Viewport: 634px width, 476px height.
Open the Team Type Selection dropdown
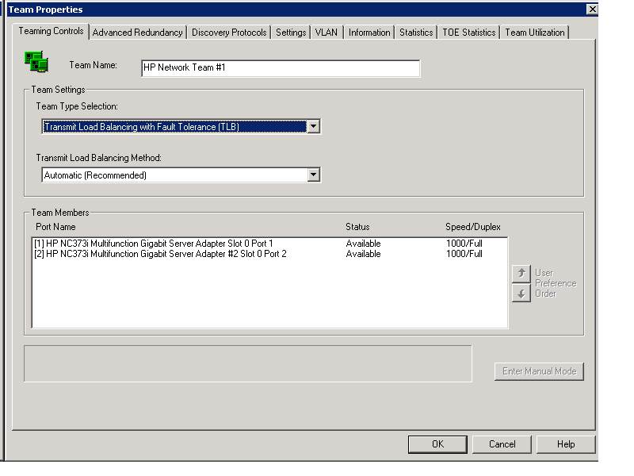coord(313,127)
